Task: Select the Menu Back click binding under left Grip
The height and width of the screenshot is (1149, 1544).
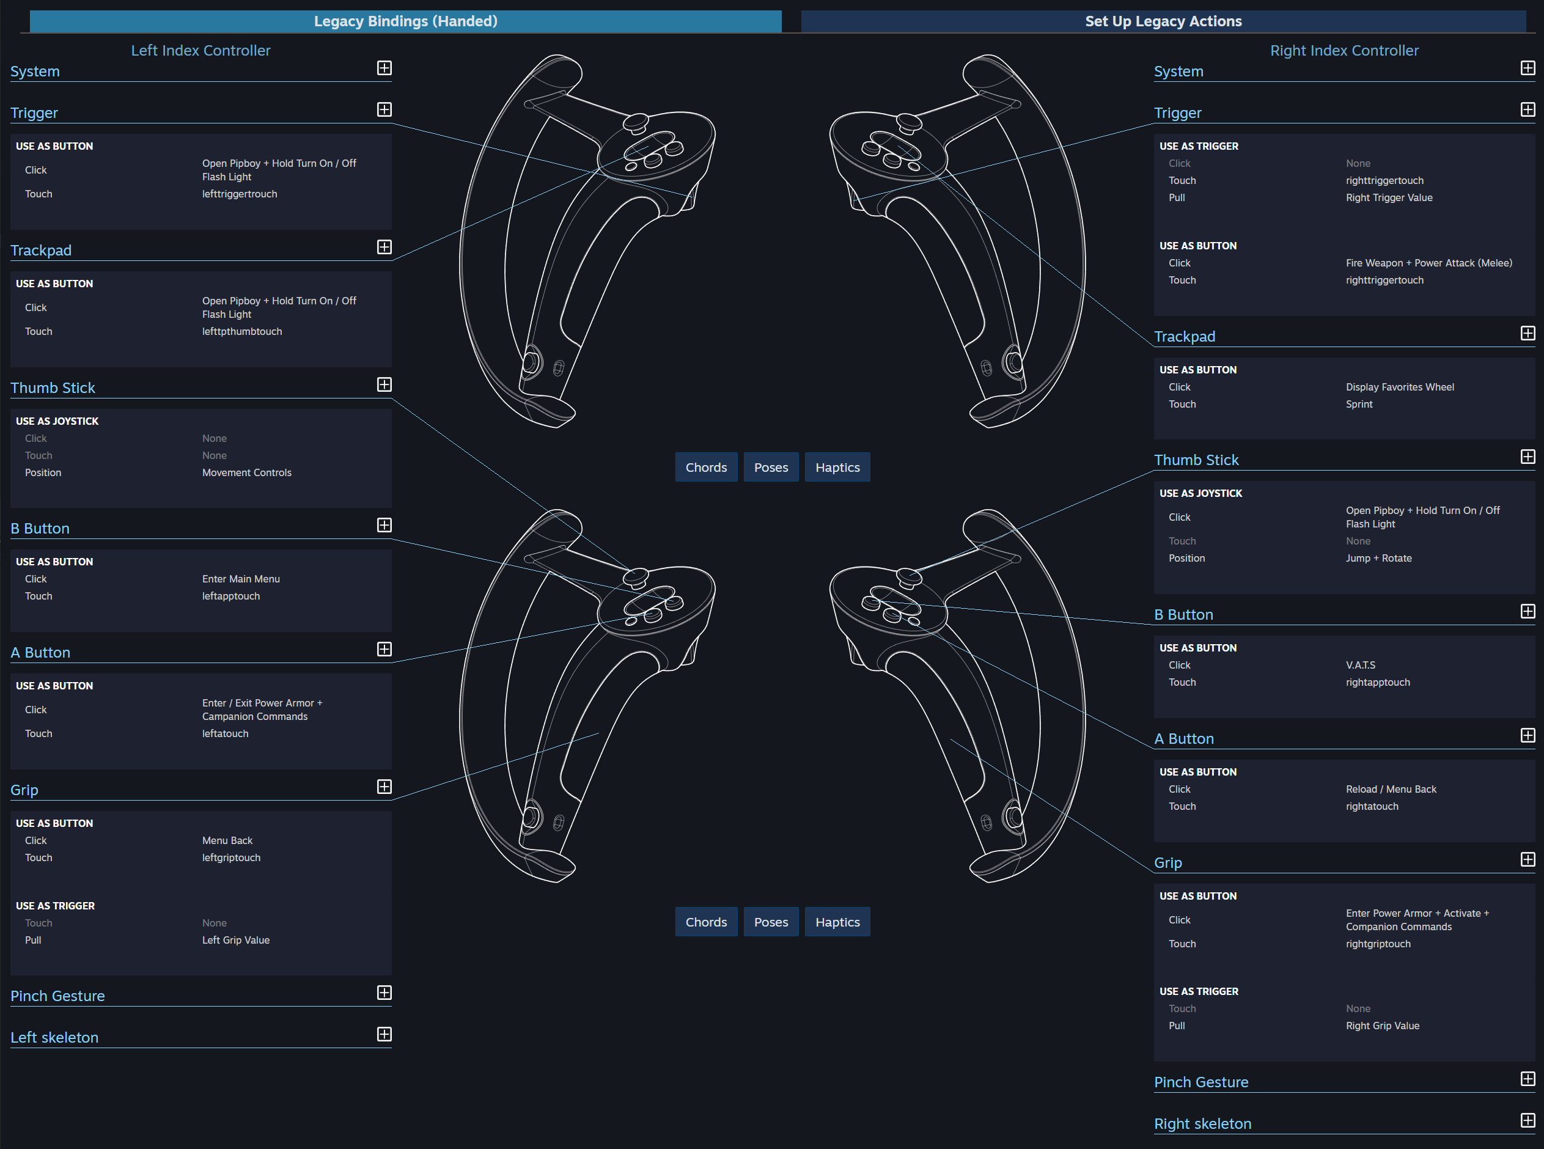Action: 227,840
